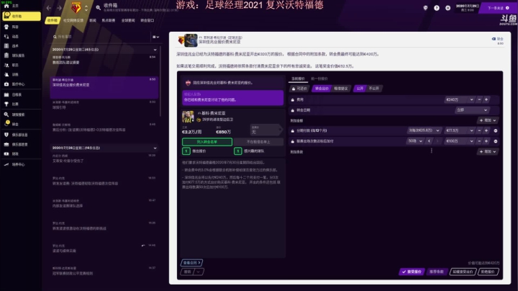Open the Home (主页) sidebar icon
Image resolution: width=518 pixels, height=291 pixels.
(6, 6)
